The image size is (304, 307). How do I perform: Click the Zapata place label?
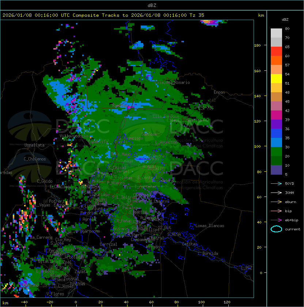click(x=81, y=272)
